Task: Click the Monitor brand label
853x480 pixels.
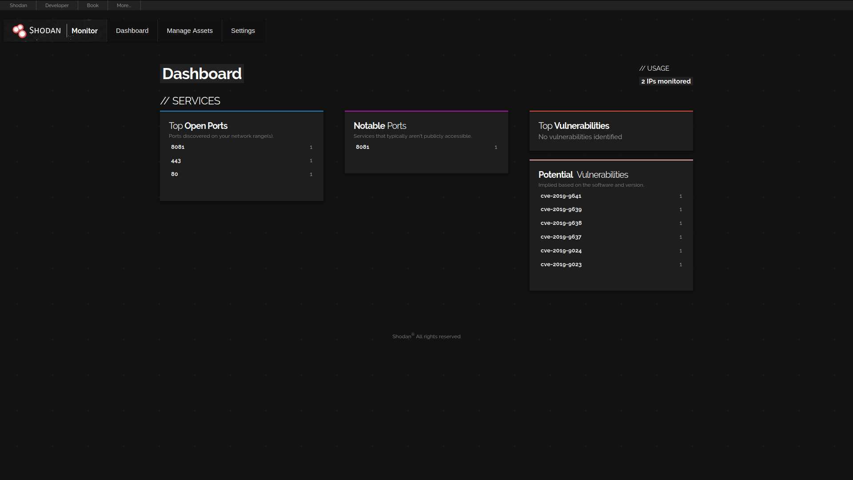Action: [x=84, y=31]
